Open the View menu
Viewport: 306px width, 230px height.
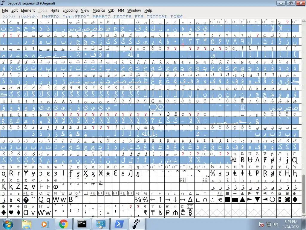(x=85, y=10)
